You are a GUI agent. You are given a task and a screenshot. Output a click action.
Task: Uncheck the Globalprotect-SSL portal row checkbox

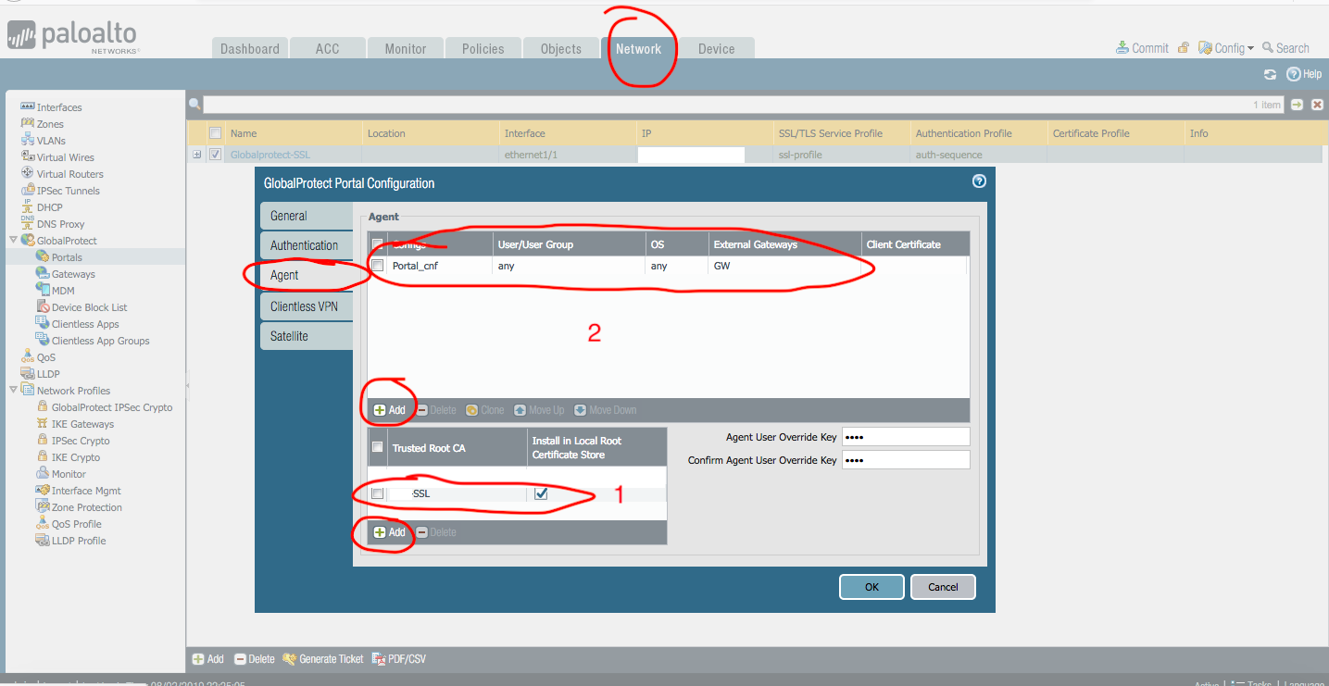point(216,155)
